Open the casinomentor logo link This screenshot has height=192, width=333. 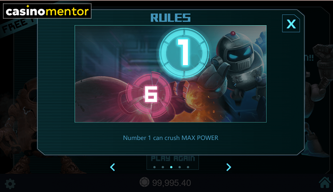pyautogui.click(x=47, y=11)
